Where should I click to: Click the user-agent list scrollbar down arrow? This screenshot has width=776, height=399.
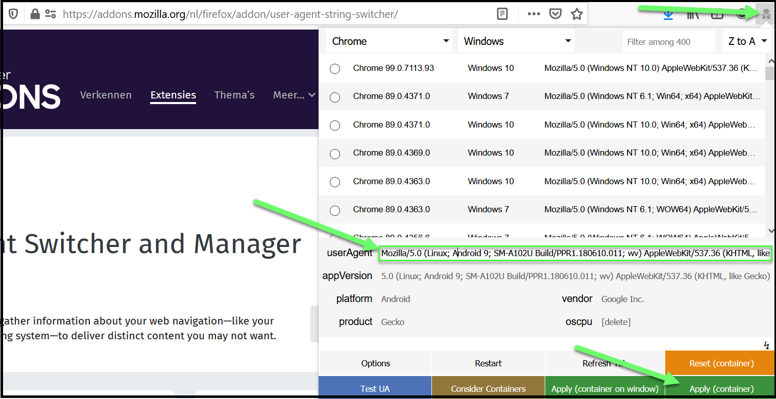click(771, 231)
